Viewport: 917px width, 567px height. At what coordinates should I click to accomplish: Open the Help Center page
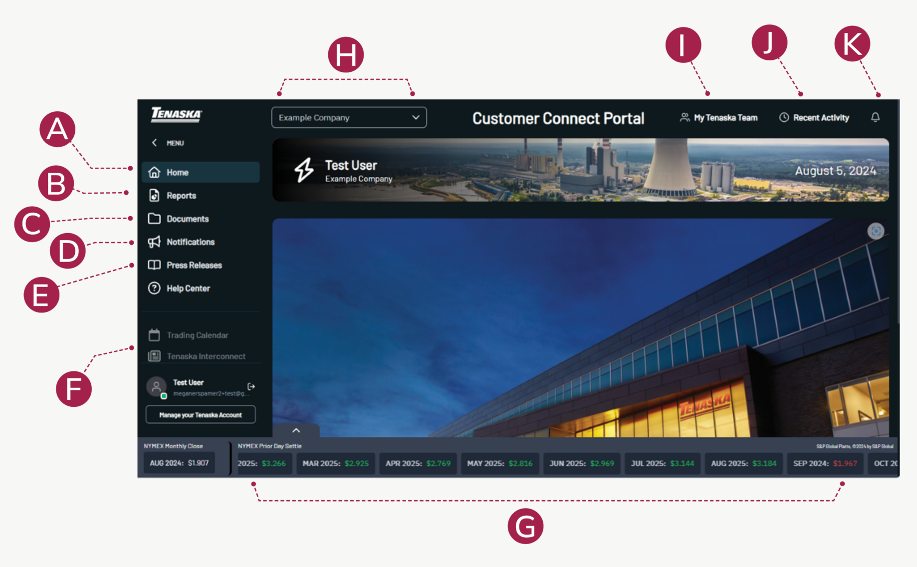(x=188, y=288)
